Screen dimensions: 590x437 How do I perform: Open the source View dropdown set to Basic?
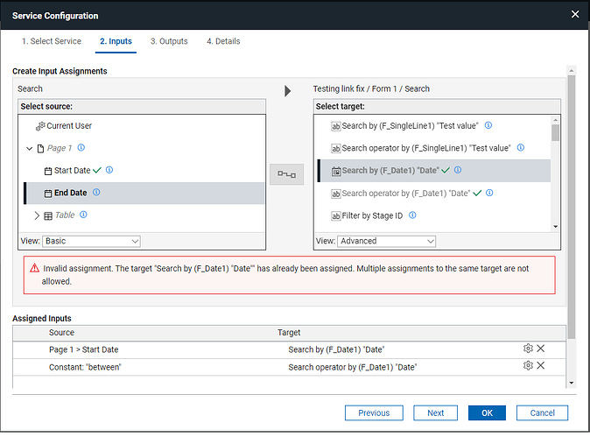click(90, 241)
